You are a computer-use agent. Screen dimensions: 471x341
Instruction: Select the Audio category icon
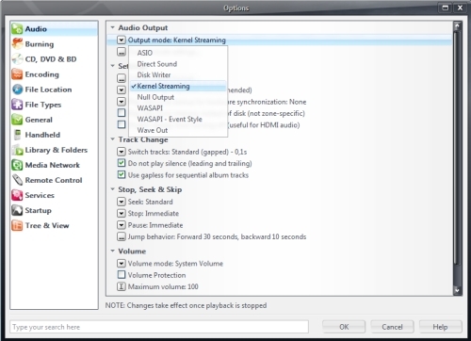pos(17,29)
